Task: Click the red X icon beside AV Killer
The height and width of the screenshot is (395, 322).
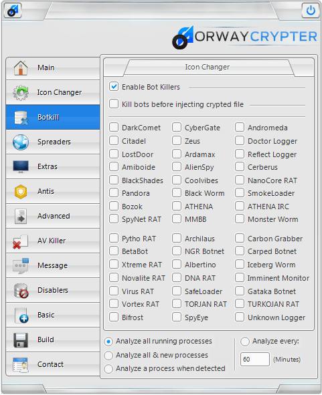Action: [x=20, y=241]
